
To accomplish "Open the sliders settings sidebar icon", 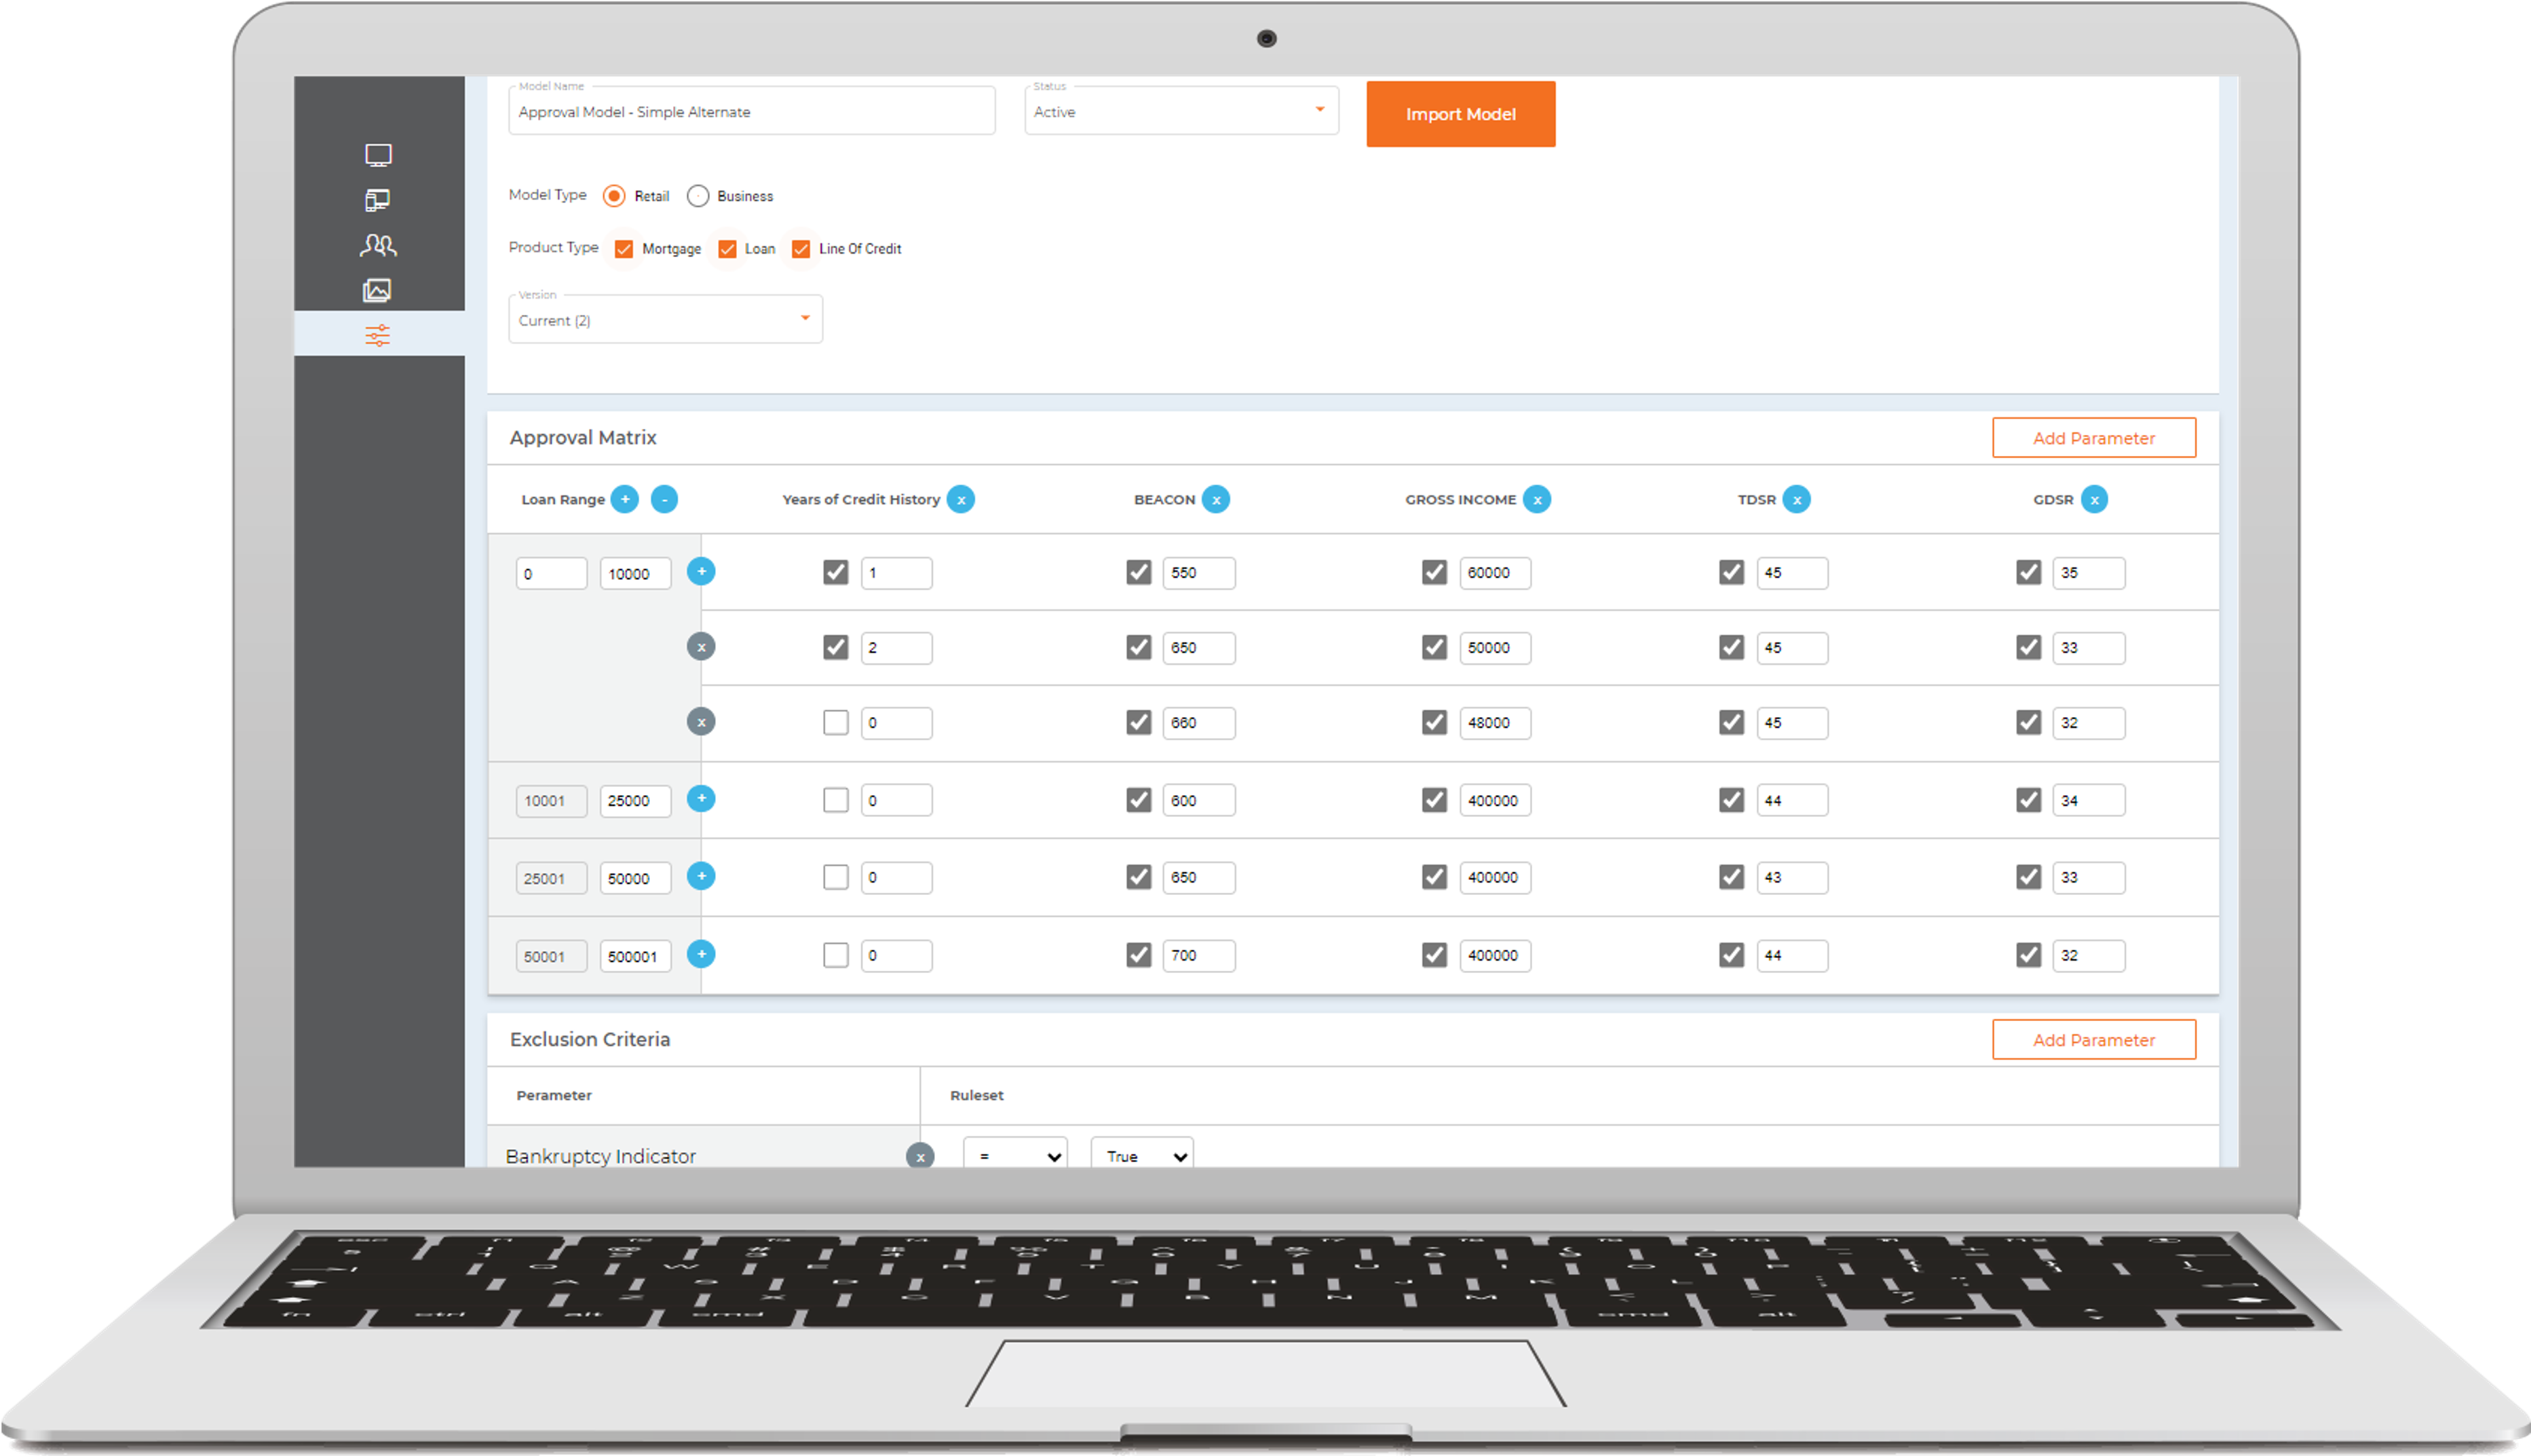I will tap(378, 335).
